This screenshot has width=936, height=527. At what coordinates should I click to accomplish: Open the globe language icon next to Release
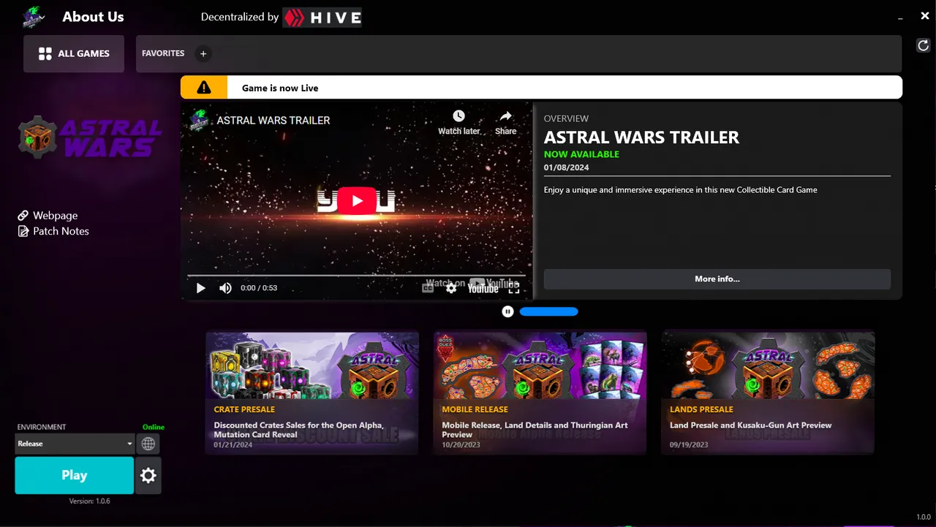(x=148, y=444)
